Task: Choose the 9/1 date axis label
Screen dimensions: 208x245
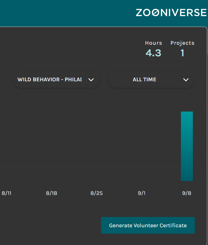Action: [x=141, y=193]
